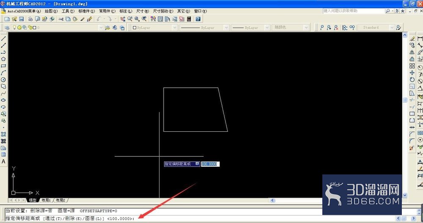Click the Copy icon

[68, 19]
